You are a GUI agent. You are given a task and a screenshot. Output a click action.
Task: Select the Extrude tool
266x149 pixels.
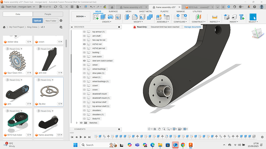pyautogui.click(x=103, y=17)
